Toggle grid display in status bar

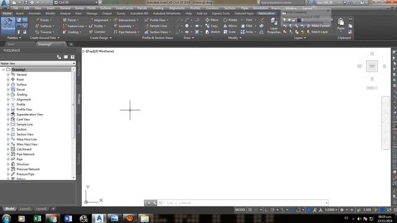point(250,210)
